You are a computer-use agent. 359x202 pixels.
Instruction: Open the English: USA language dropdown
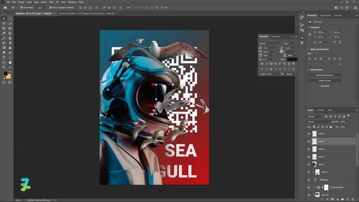269,74
